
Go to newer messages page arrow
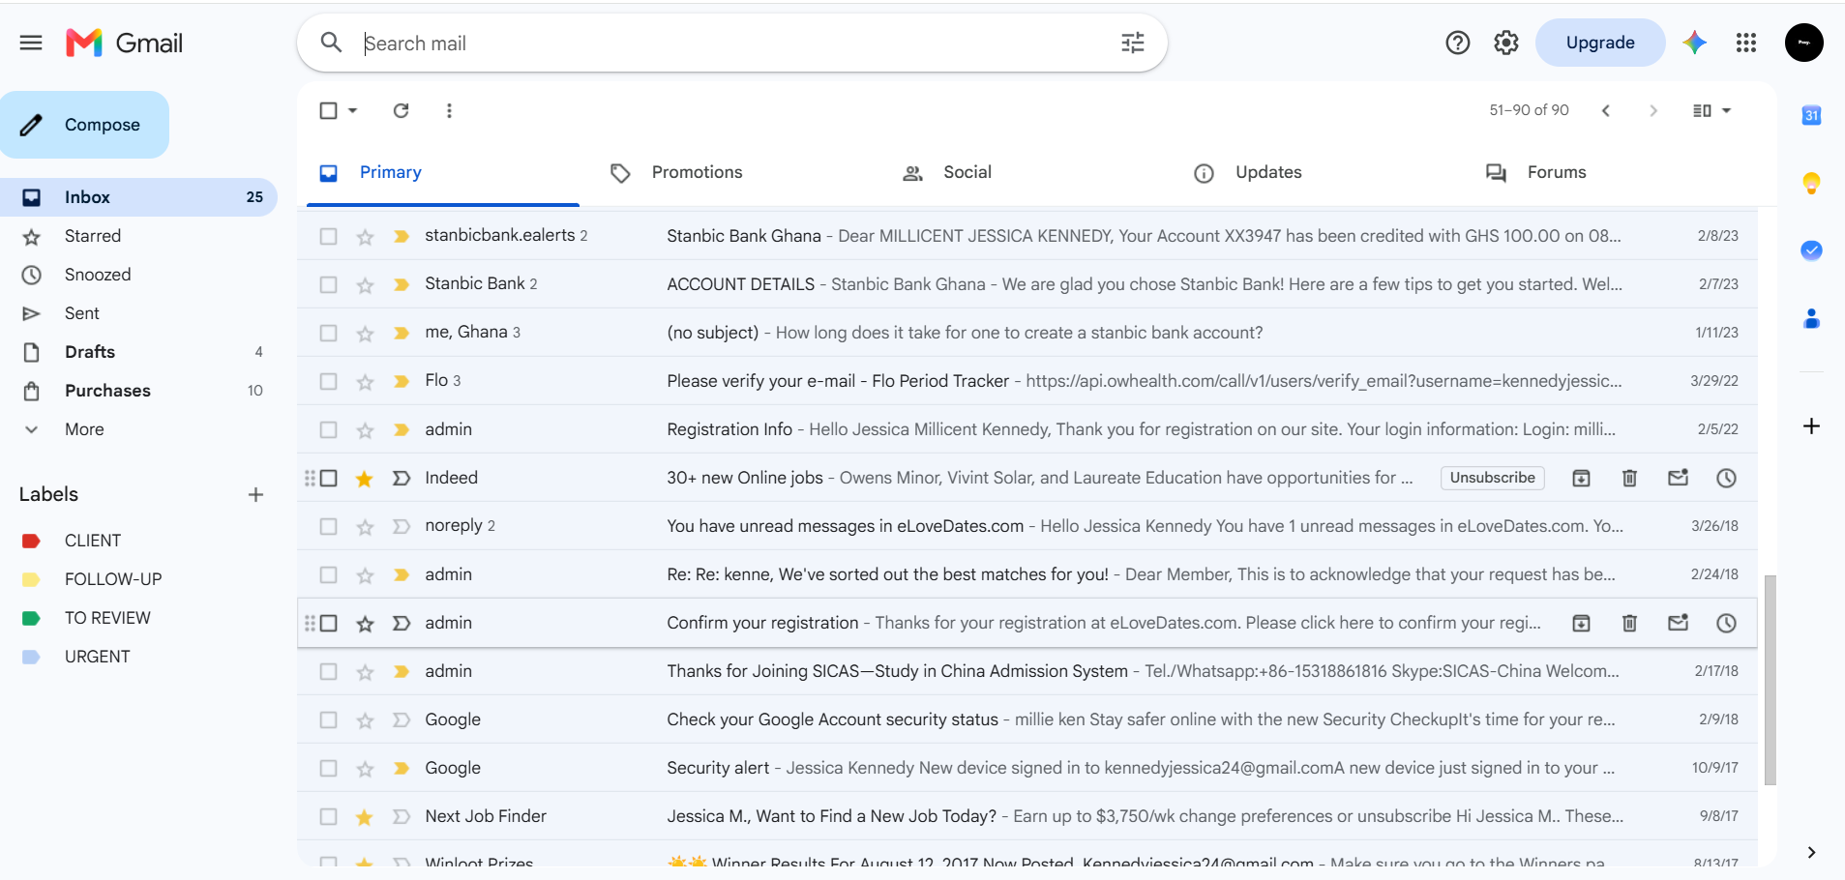1605,110
